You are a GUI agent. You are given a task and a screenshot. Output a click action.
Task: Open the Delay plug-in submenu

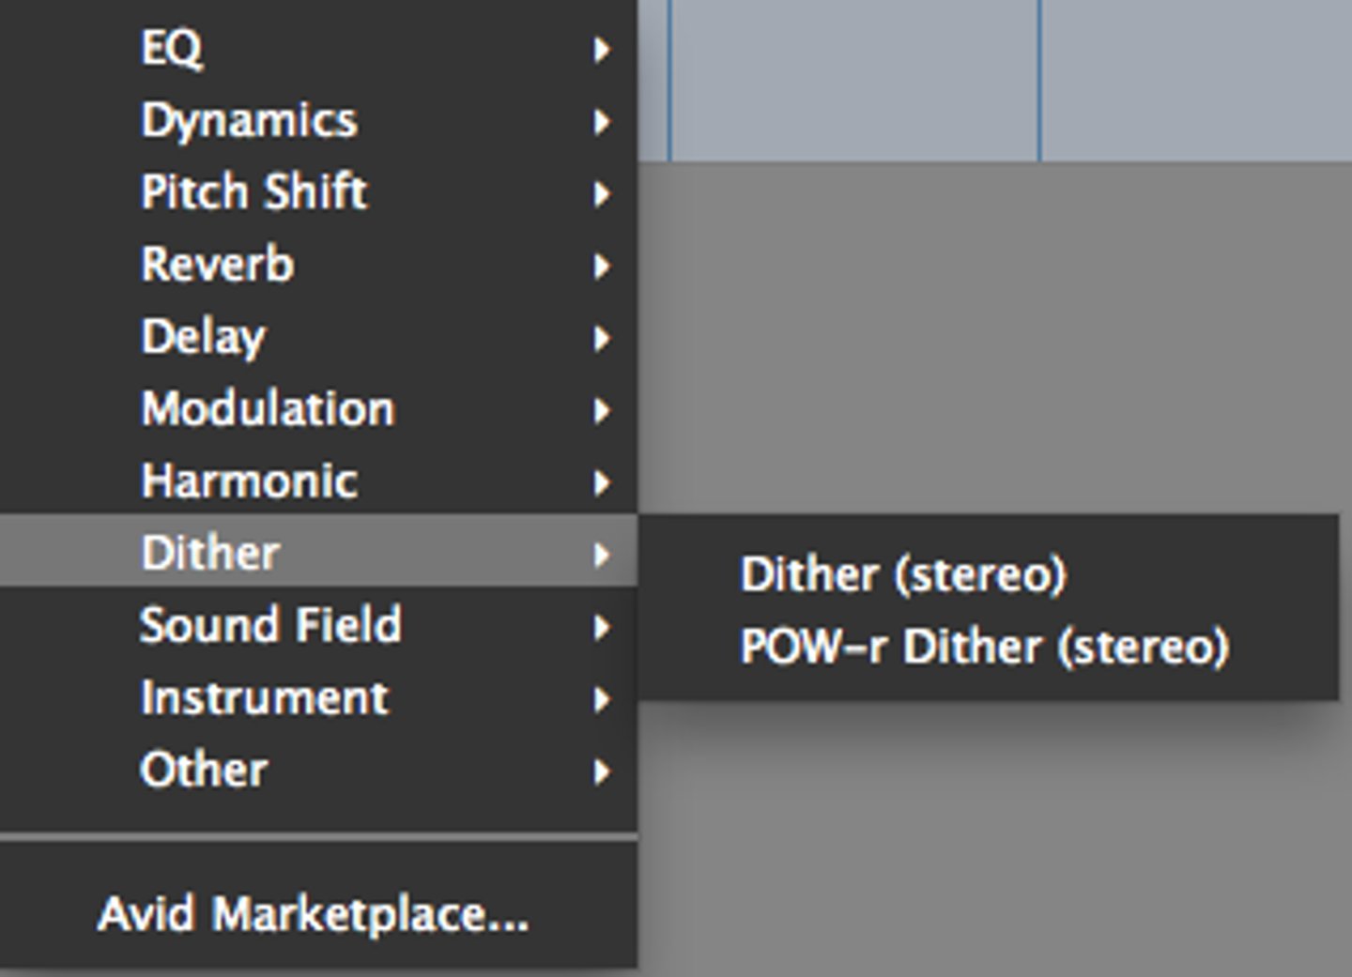pos(203,337)
